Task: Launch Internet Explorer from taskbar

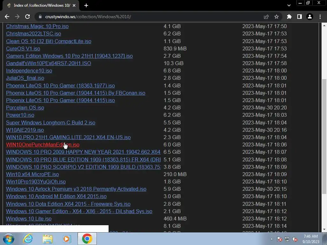Action: pos(28,239)
